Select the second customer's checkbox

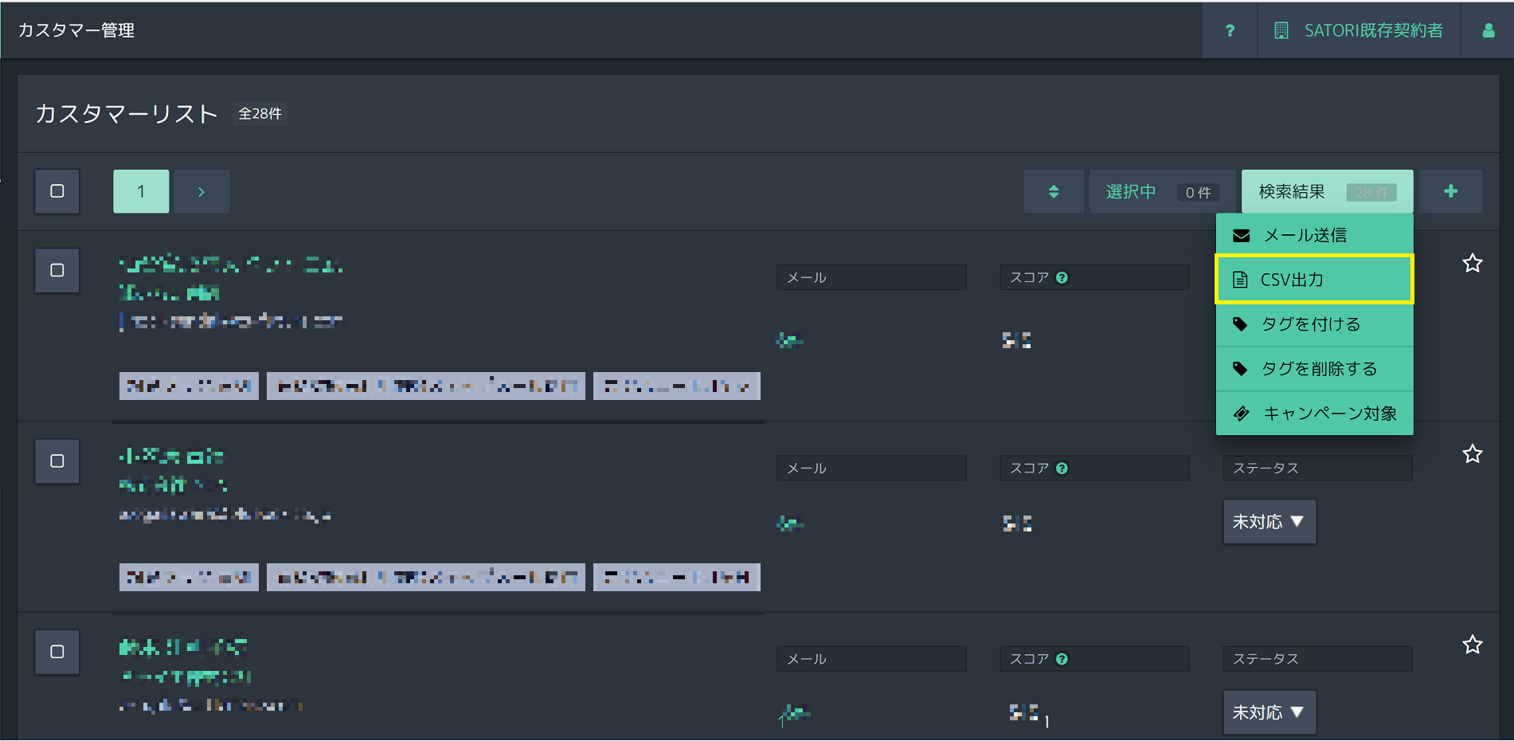point(57,461)
